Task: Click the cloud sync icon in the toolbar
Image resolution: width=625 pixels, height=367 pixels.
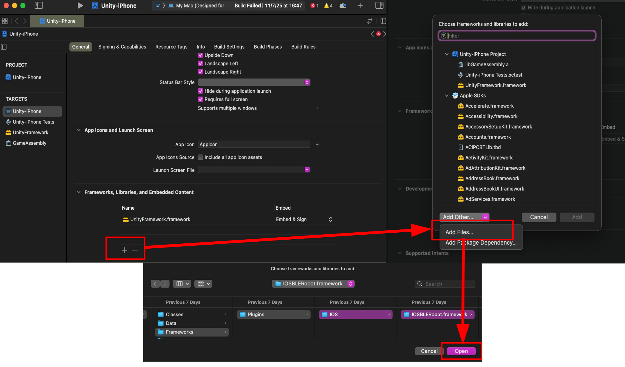Action: point(342,6)
